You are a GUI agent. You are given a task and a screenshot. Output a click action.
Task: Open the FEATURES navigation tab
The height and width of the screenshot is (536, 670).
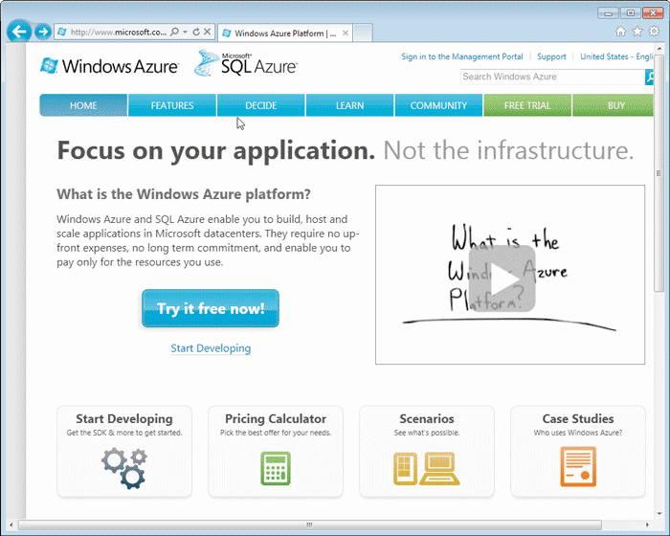[172, 105]
